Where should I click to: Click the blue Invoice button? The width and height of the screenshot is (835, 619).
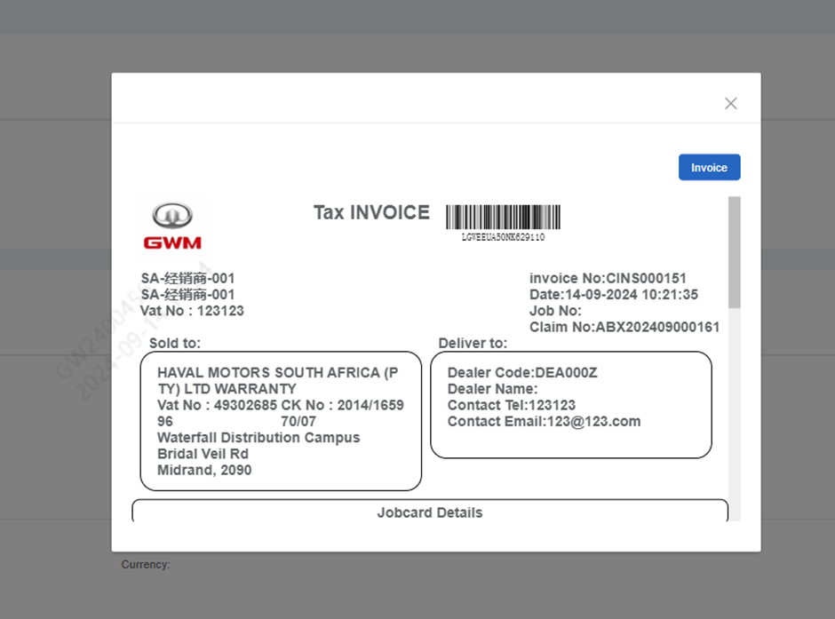[x=710, y=167]
